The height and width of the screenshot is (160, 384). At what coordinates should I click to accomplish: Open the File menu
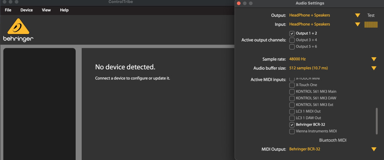(8, 10)
